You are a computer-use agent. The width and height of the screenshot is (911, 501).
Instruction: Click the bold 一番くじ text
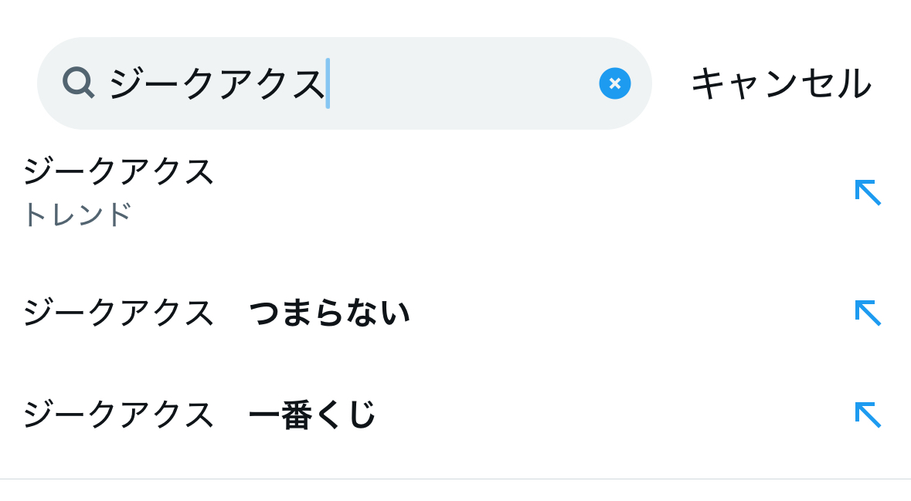pyautogui.click(x=311, y=415)
